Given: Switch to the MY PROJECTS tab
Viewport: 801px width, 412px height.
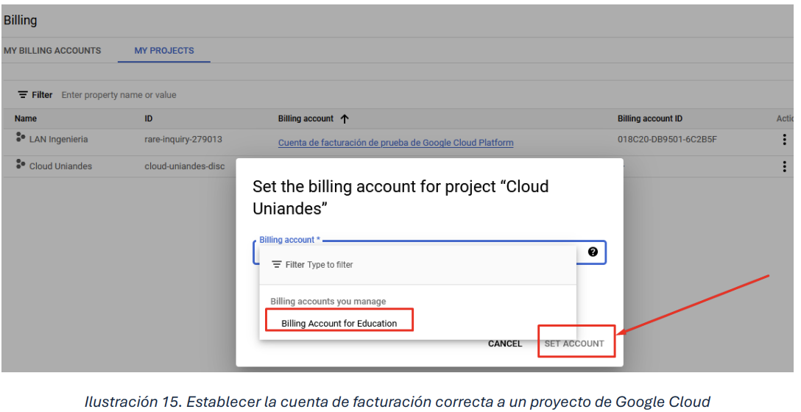Looking at the screenshot, I should pos(164,51).
